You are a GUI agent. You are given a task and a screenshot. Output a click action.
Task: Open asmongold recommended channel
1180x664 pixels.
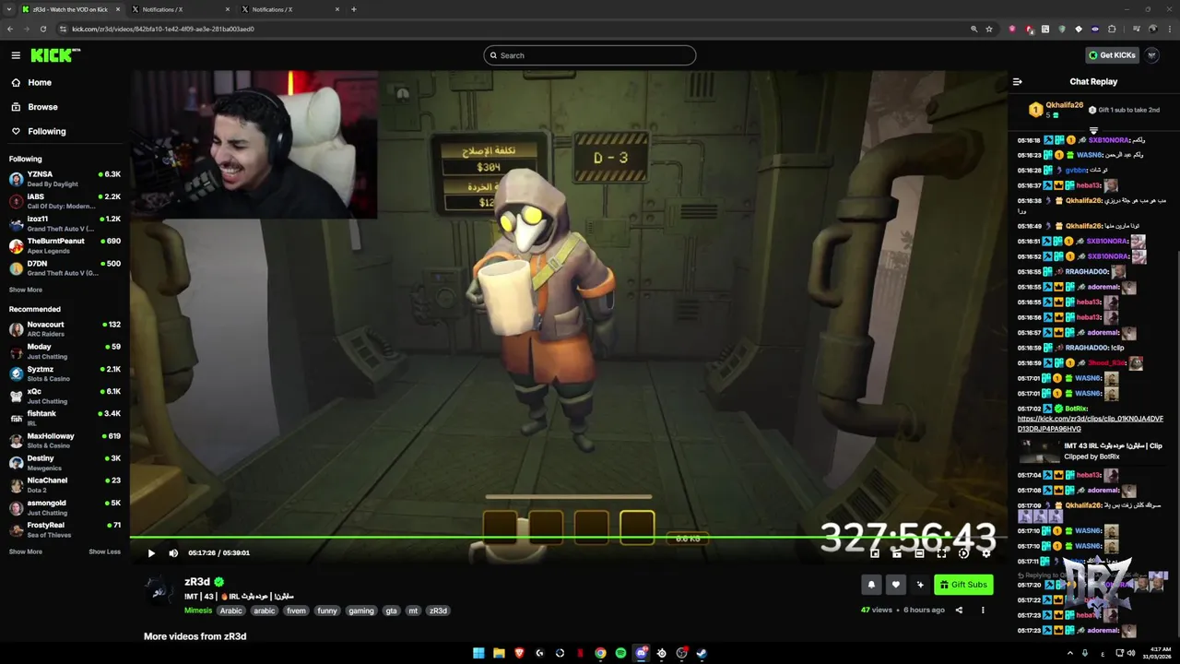[65, 507]
